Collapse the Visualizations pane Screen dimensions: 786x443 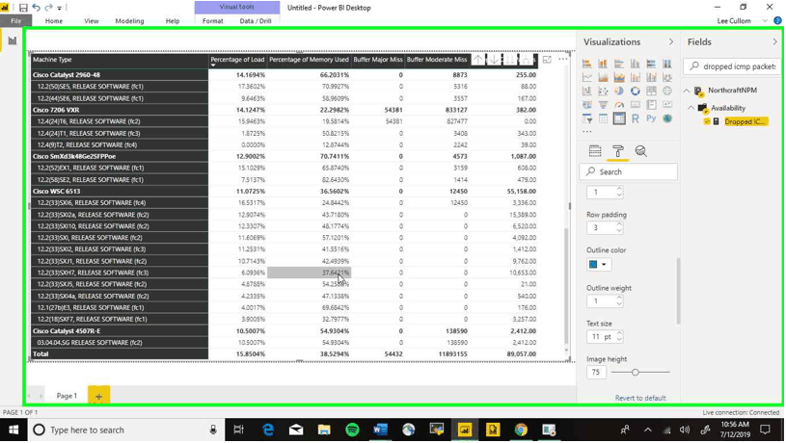point(671,42)
